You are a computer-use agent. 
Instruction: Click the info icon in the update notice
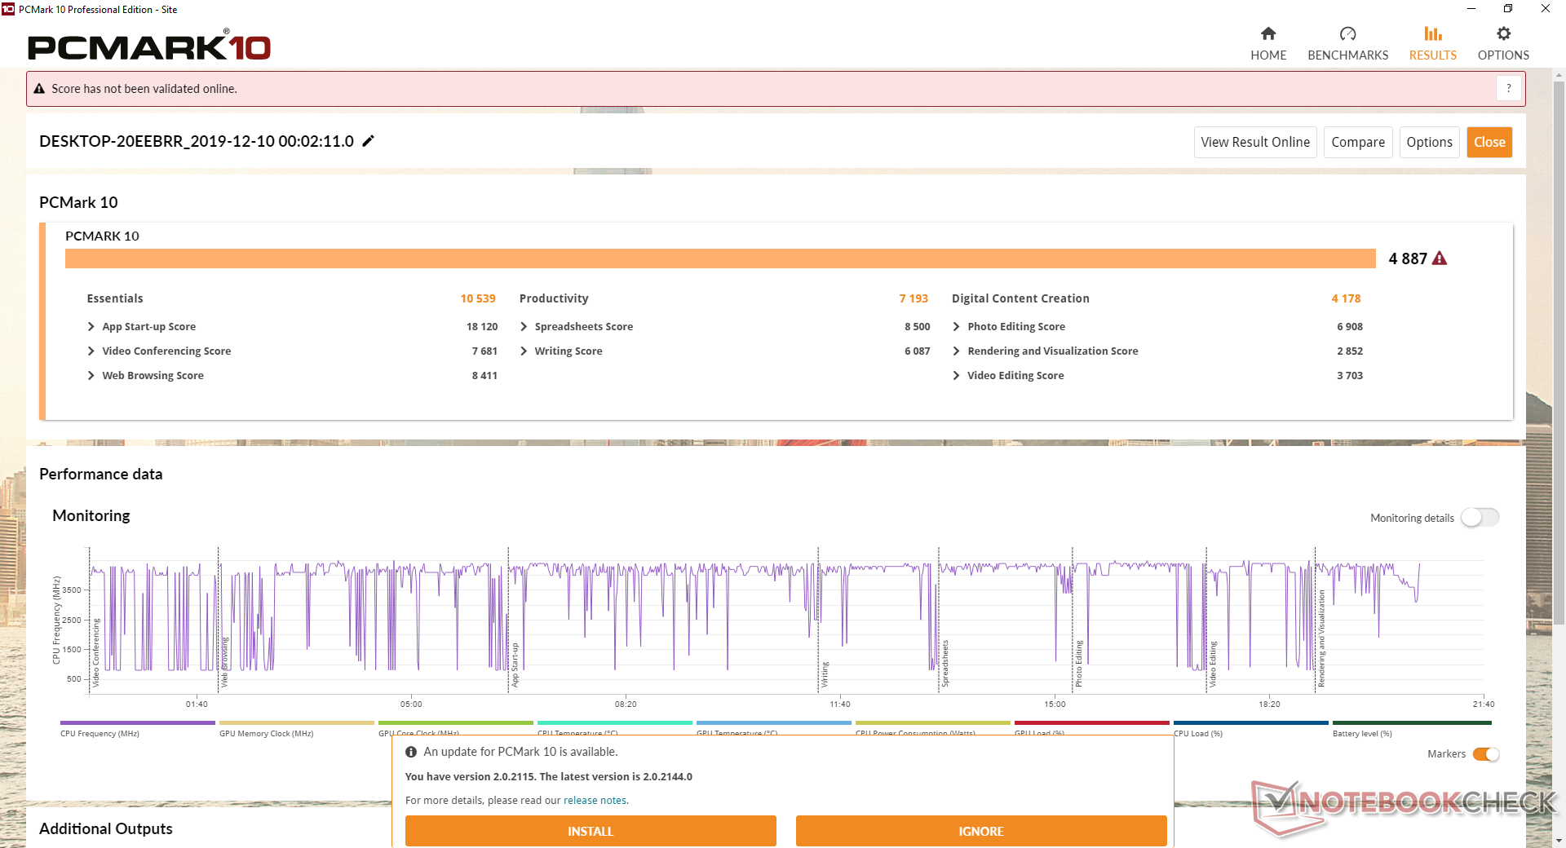click(411, 752)
